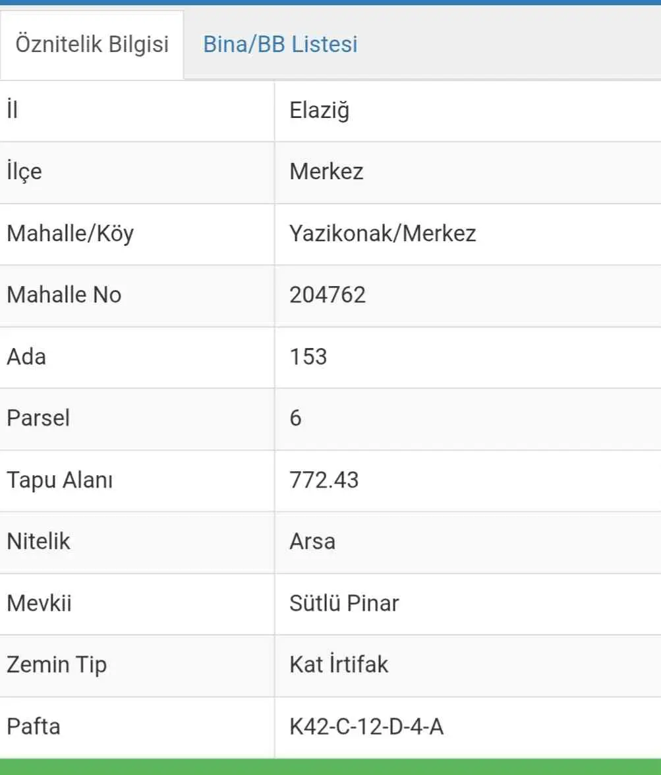Click the İlçe row label

tap(24, 171)
